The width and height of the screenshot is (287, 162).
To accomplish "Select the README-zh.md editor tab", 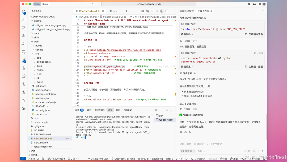I will click(x=88, y=11).
